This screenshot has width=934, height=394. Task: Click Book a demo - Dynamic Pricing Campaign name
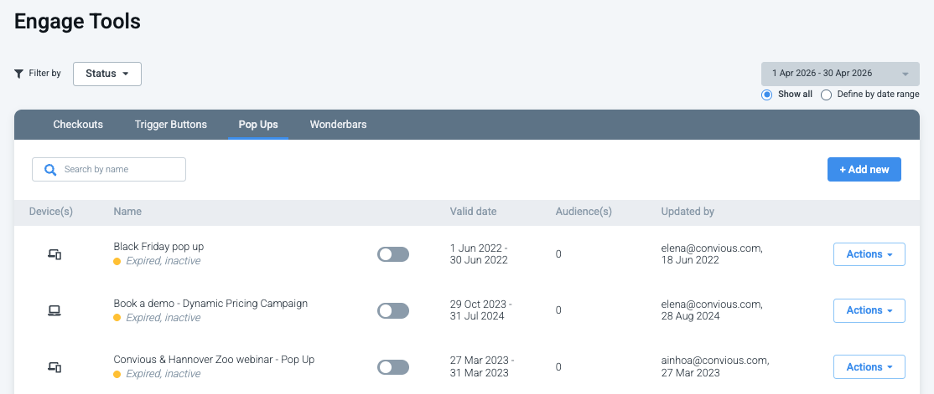coord(210,303)
